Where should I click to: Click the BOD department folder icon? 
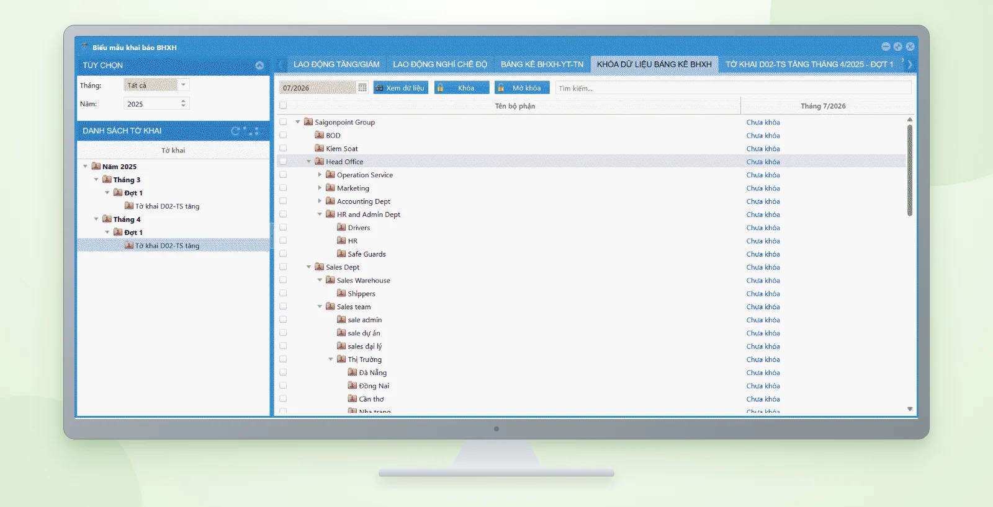(320, 135)
